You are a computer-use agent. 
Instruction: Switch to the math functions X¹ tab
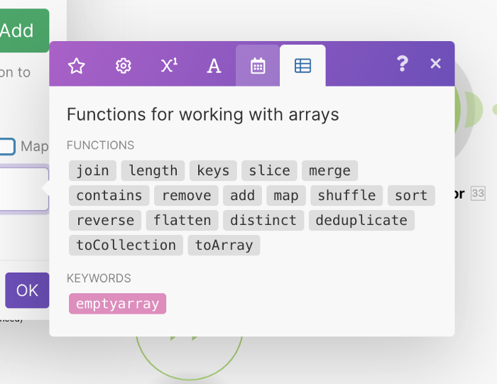(x=169, y=66)
